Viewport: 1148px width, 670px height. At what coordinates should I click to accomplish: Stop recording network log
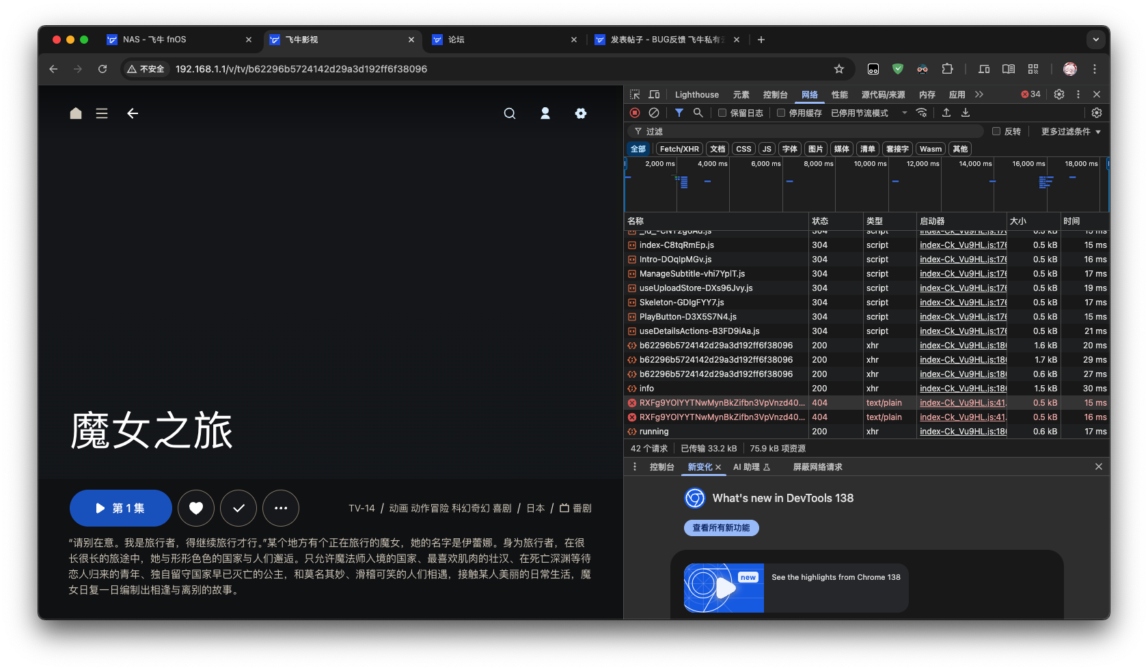point(635,113)
